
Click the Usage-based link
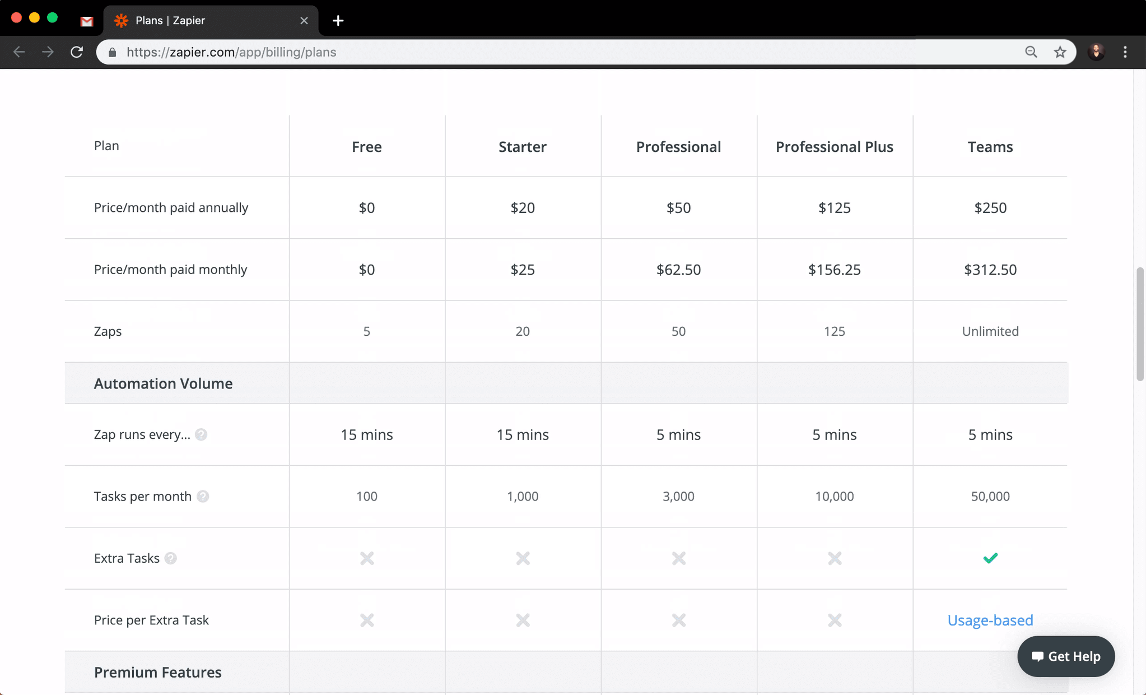pyautogui.click(x=990, y=620)
